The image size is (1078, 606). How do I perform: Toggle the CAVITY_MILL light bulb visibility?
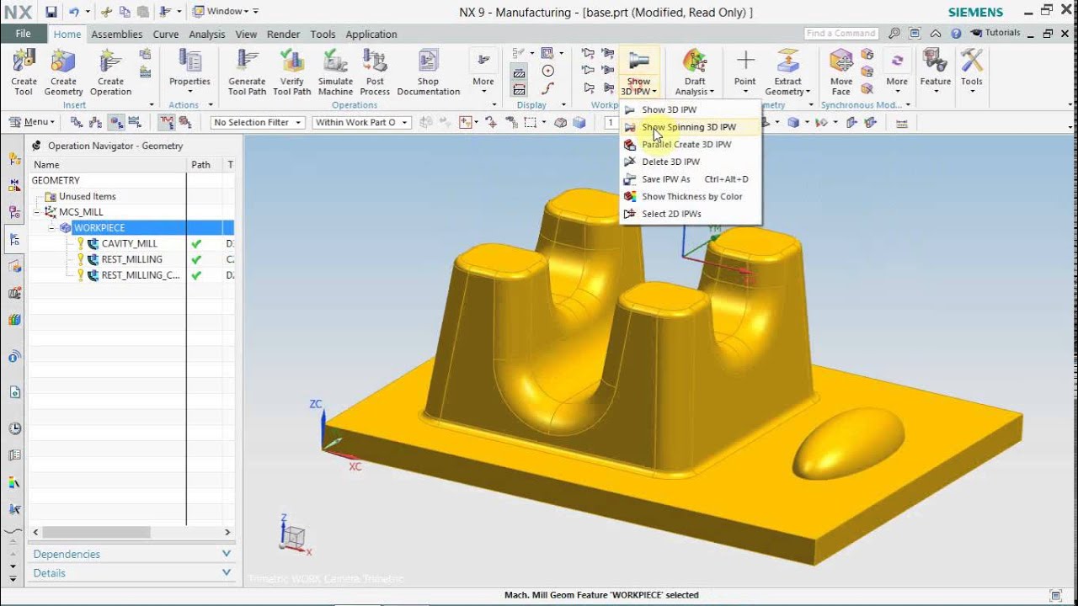(x=81, y=243)
